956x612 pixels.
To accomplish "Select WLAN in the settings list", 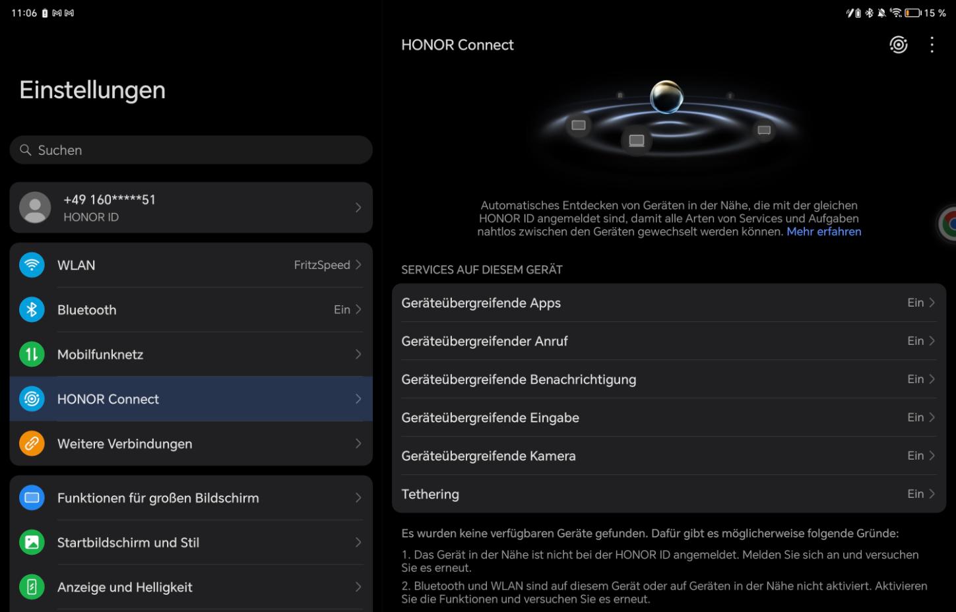I will click(x=191, y=265).
